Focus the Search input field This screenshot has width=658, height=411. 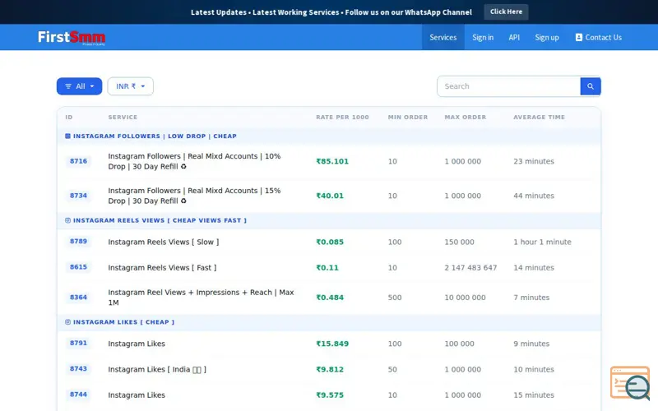tap(508, 86)
